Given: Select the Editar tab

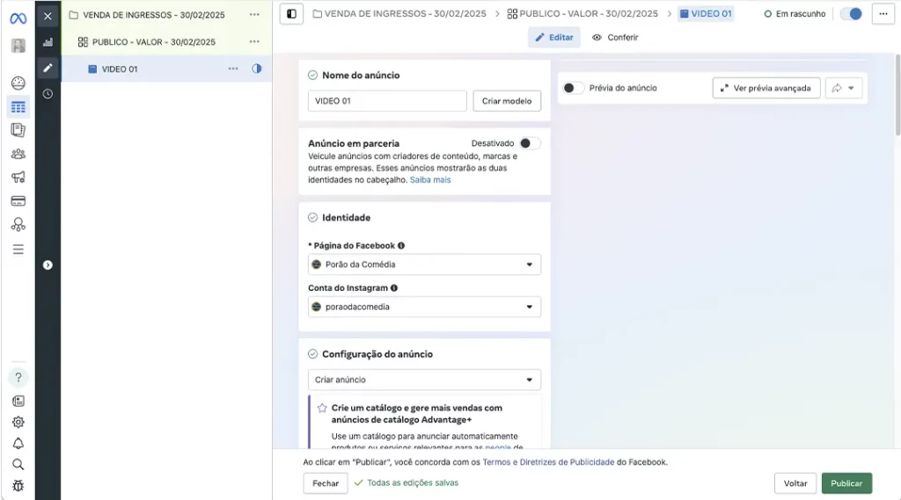Looking at the screenshot, I should [554, 38].
